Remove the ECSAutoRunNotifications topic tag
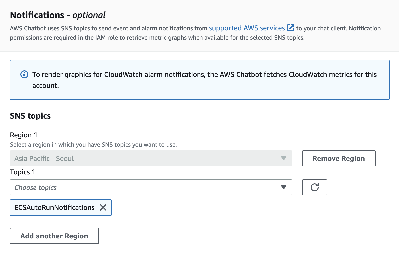Viewport: 399px width, 259px height. tap(103, 207)
